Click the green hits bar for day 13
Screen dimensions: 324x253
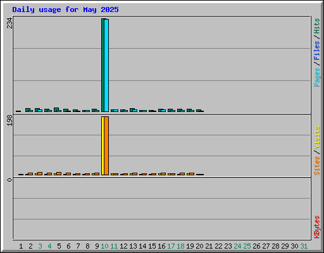pos(132,110)
